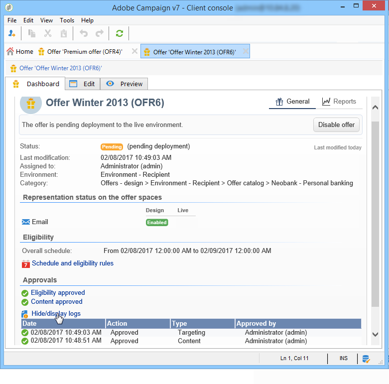The width and height of the screenshot is (389, 384).
Task: Switch to the Home tab
Action: click(x=20, y=52)
